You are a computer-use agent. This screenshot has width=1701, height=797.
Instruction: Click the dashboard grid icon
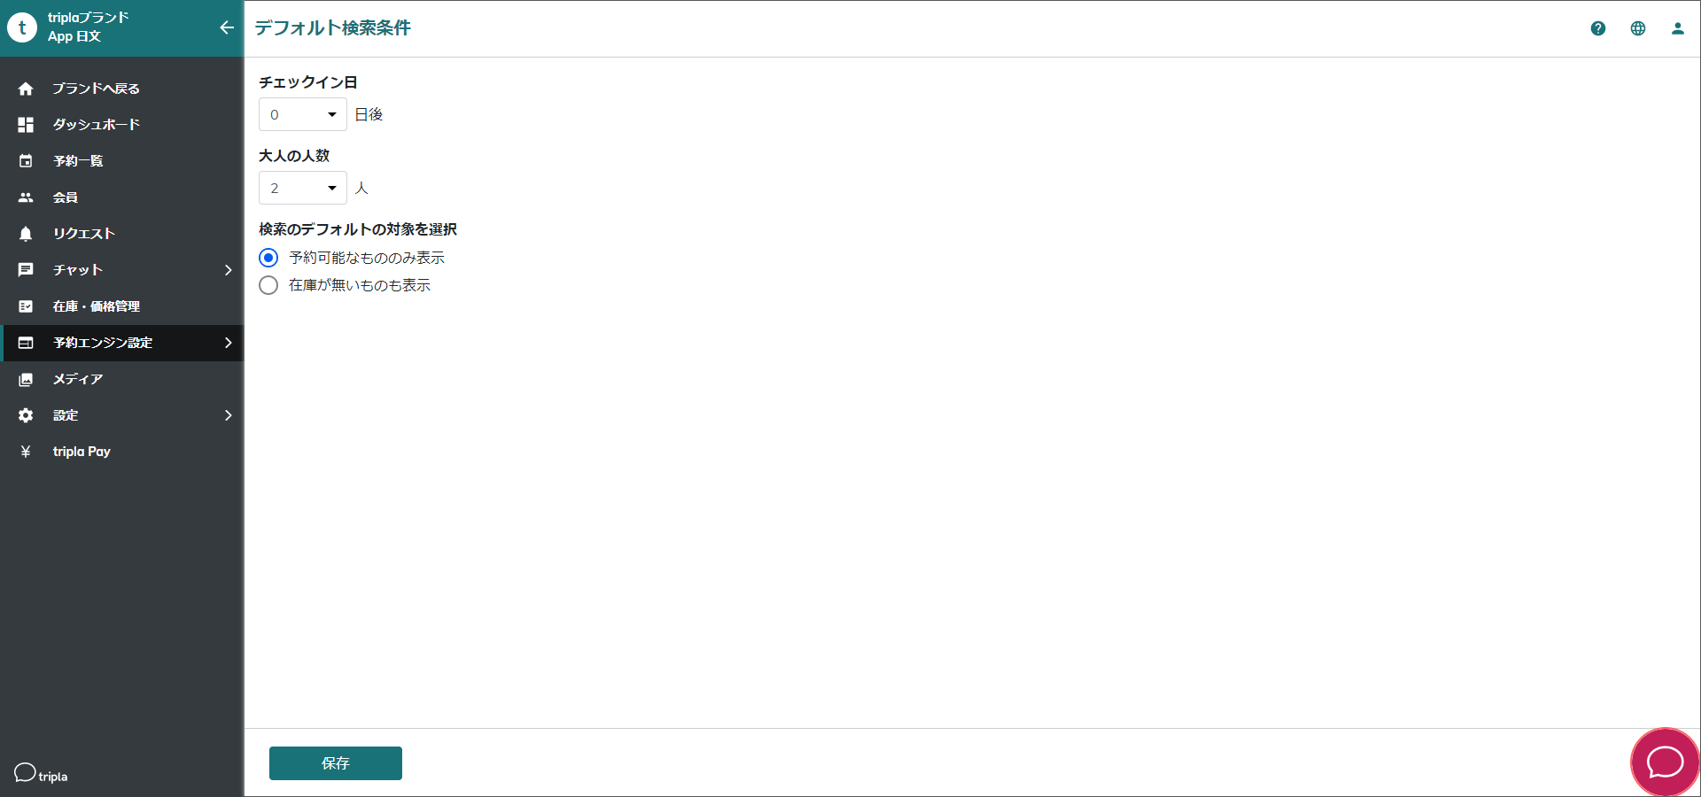26,125
